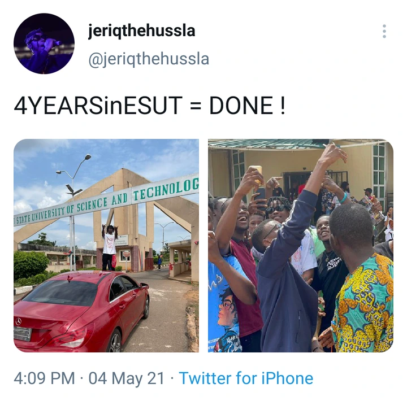The image size is (407, 401).
Task: Open the Twitter for iPhone source link
Action: [x=246, y=378]
